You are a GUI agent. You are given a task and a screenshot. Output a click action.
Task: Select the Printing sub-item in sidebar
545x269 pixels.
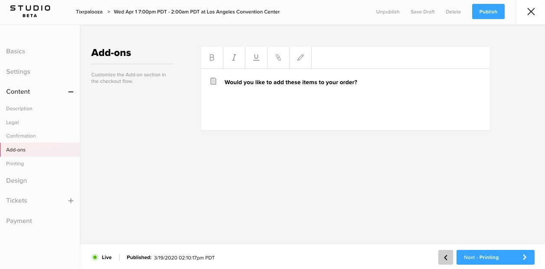(15, 164)
